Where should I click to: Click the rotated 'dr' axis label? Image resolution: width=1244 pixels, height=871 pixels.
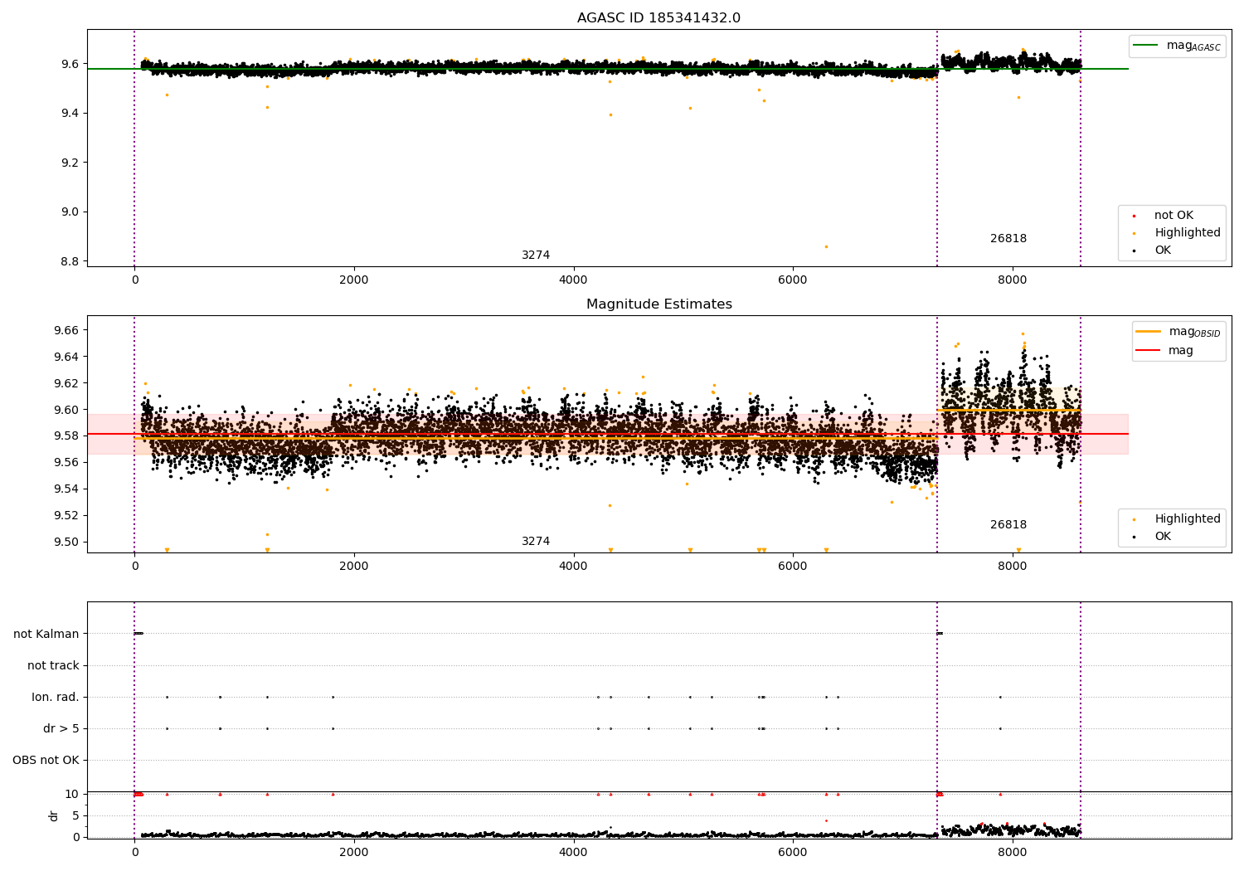click(x=54, y=816)
